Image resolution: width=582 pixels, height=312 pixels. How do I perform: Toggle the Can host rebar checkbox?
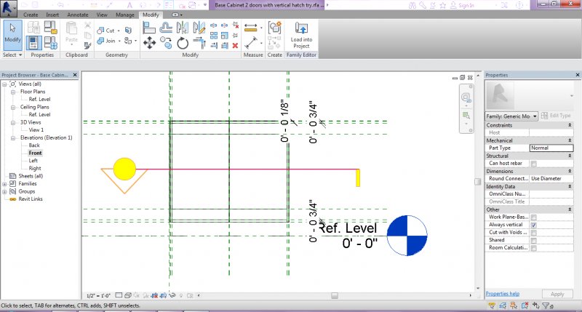click(533, 164)
